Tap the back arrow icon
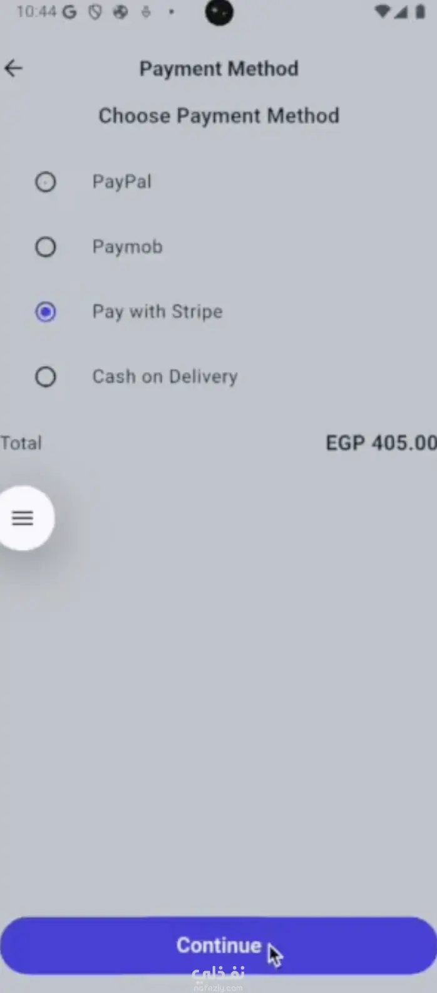 tap(14, 68)
